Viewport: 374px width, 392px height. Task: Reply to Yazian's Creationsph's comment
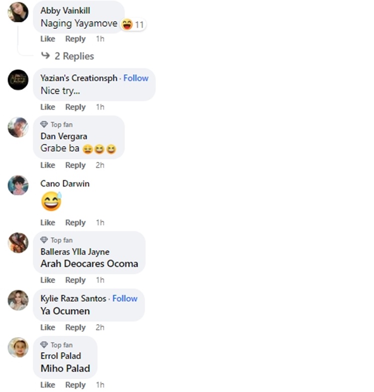pos(75,107)
